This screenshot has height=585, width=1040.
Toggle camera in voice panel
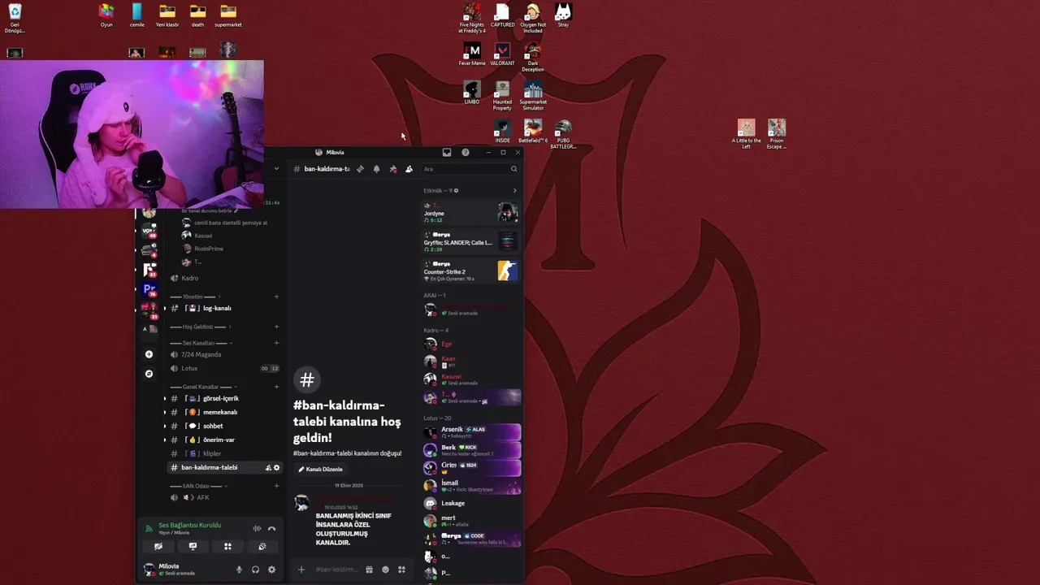pyautogui.click(x=158, y=546)
